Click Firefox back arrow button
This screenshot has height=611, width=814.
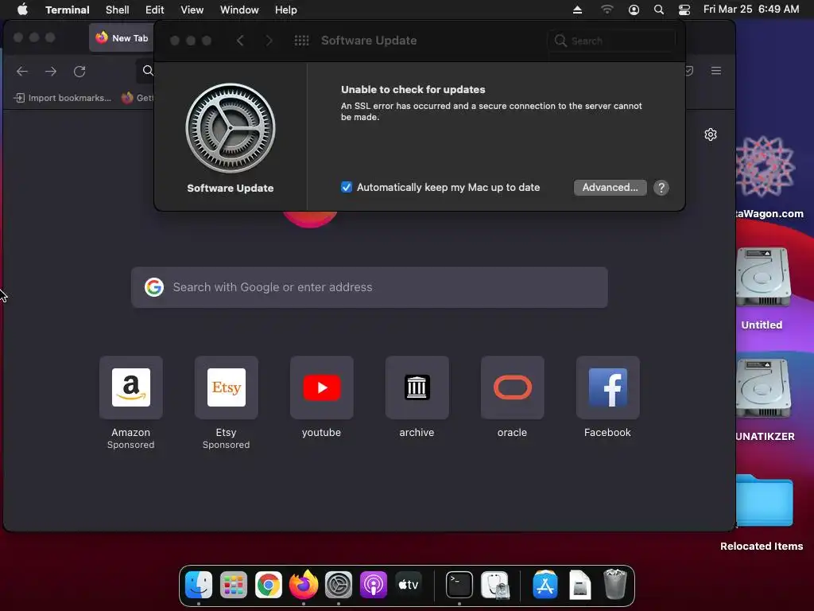(x=21, y=71)
